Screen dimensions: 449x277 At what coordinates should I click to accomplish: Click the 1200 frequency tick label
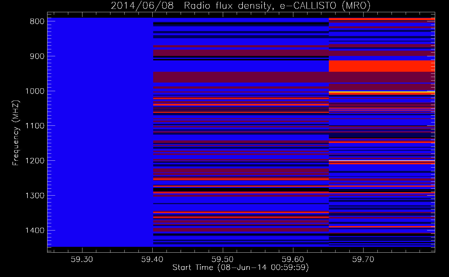35,161
